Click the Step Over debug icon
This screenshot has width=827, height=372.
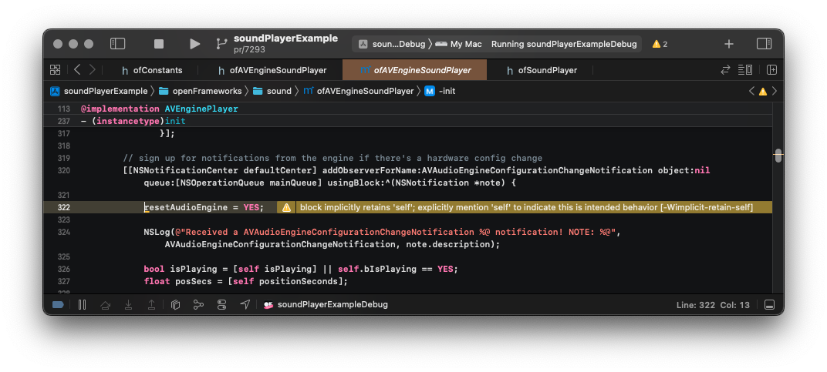pyautogui.click(x=106, y=304)
